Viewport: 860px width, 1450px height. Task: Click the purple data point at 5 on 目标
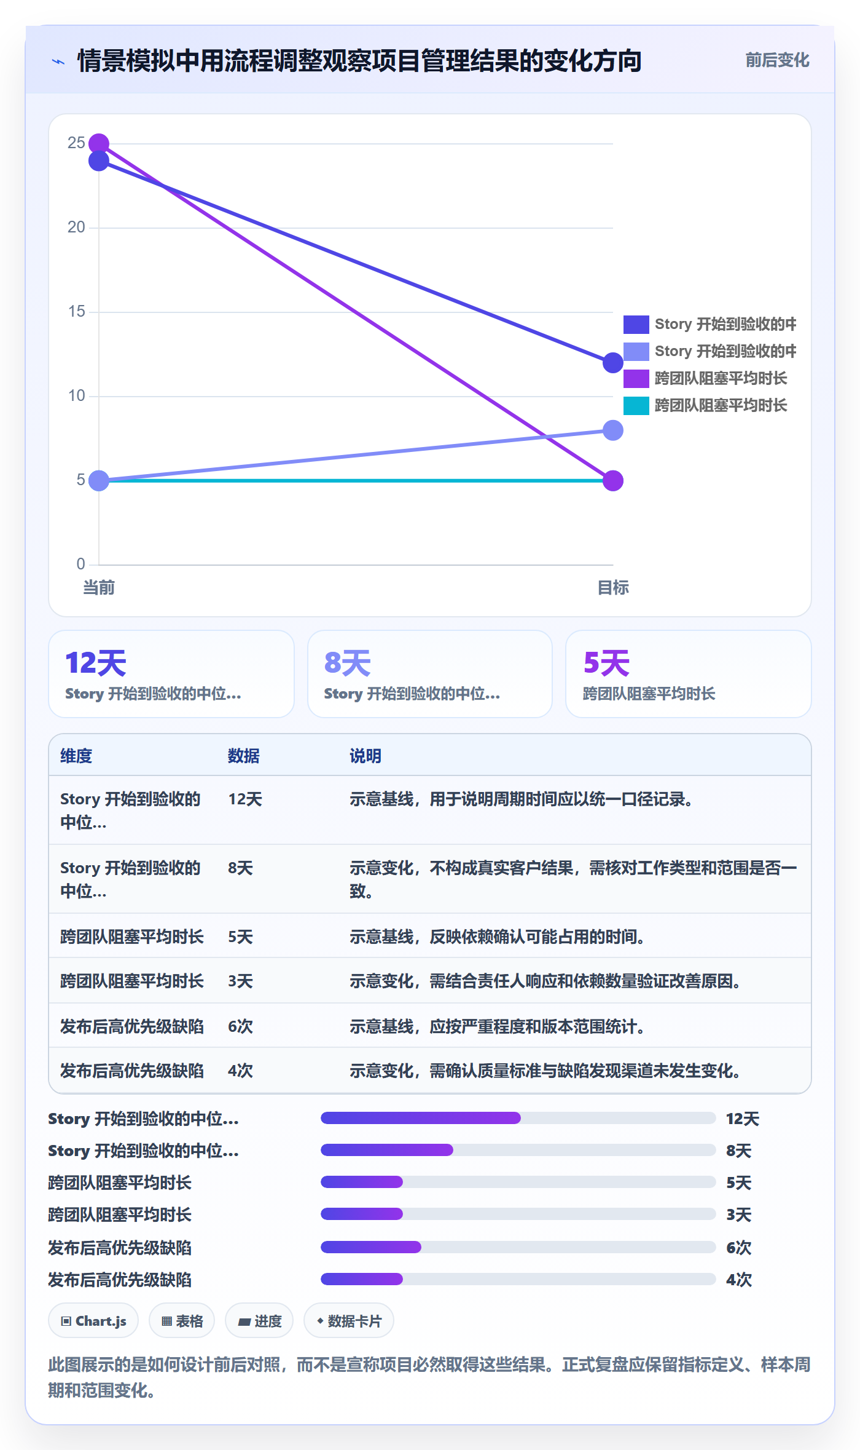coord(612,481)
